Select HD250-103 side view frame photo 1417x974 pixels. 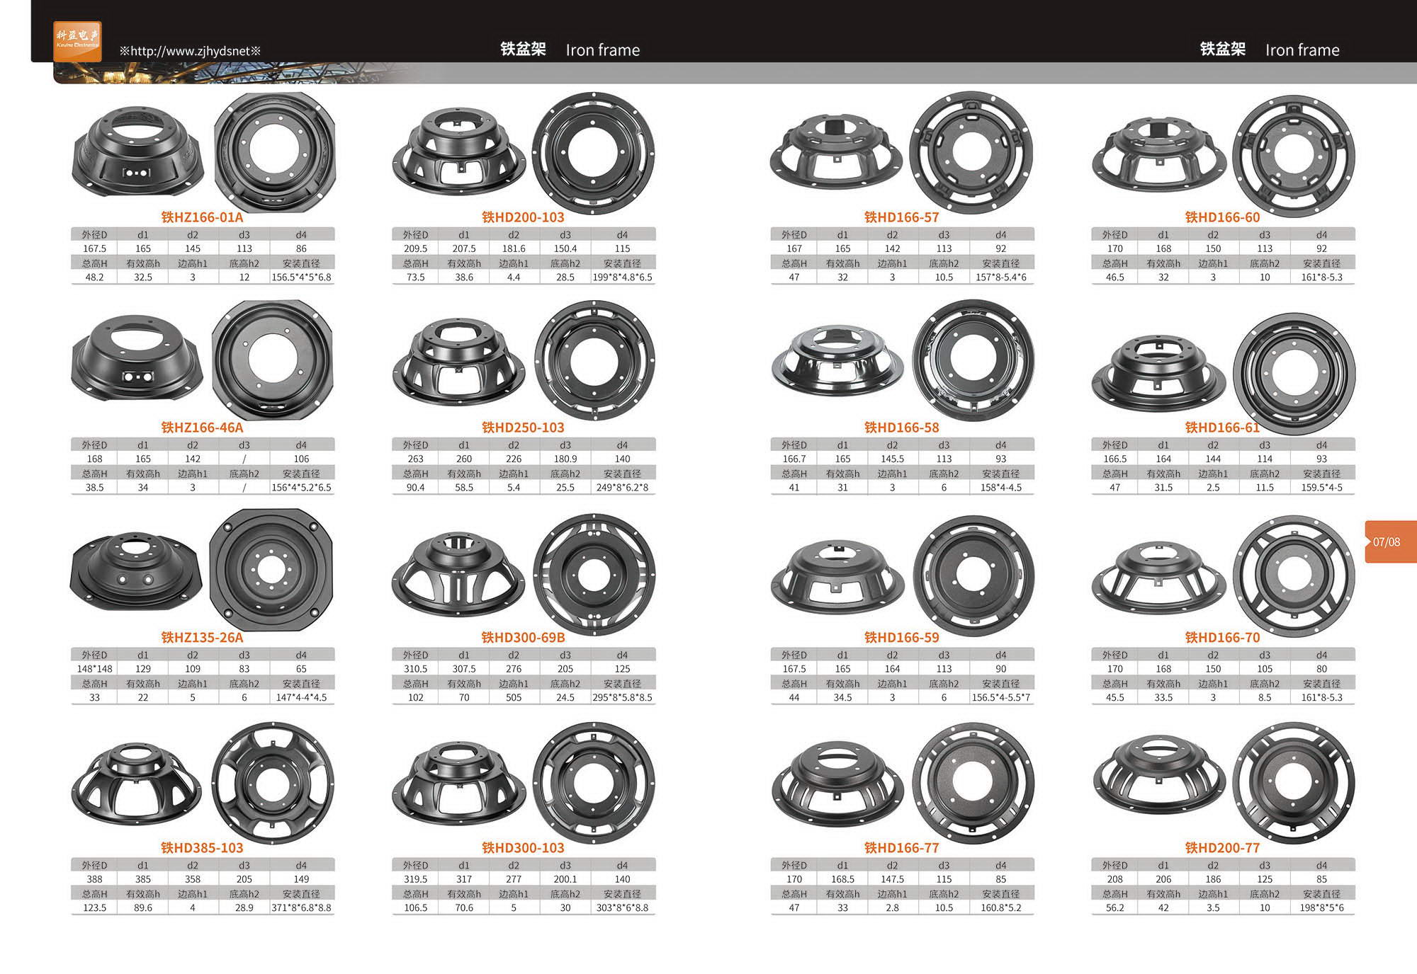tap(459, 361)
